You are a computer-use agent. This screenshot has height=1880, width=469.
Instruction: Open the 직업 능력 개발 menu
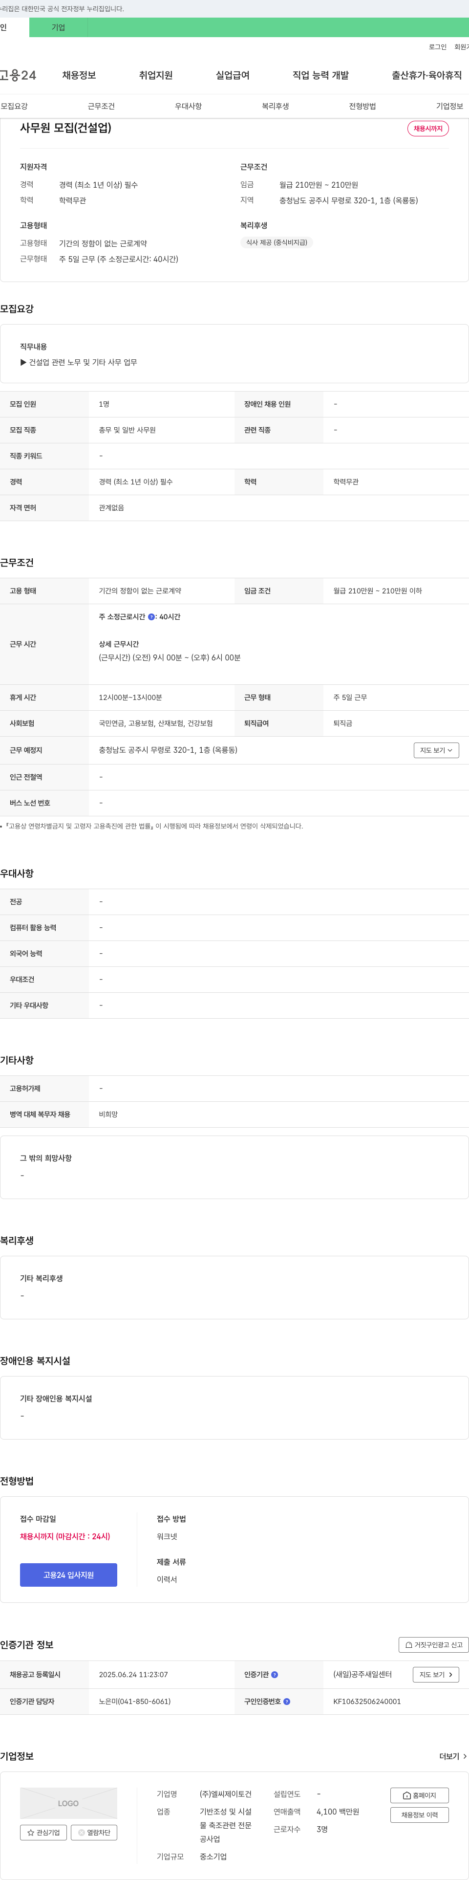(x=320, y=75)
